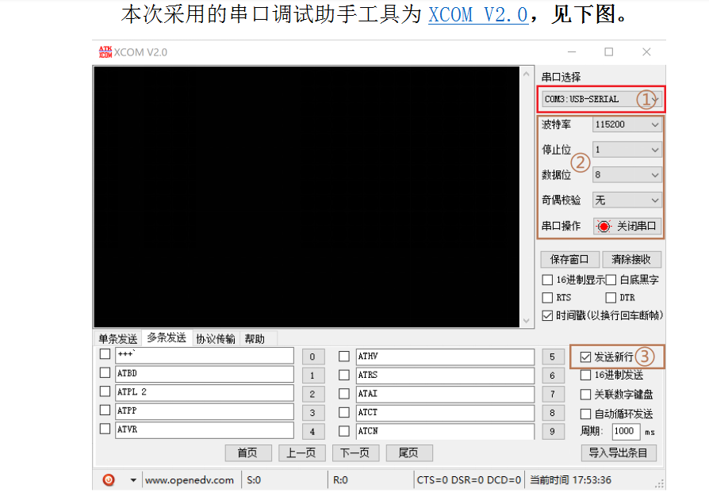The height and width of the screenshot is (496, 709).
Task: Click send button 3 for ATPP
Action: click(x=313, y=413)
